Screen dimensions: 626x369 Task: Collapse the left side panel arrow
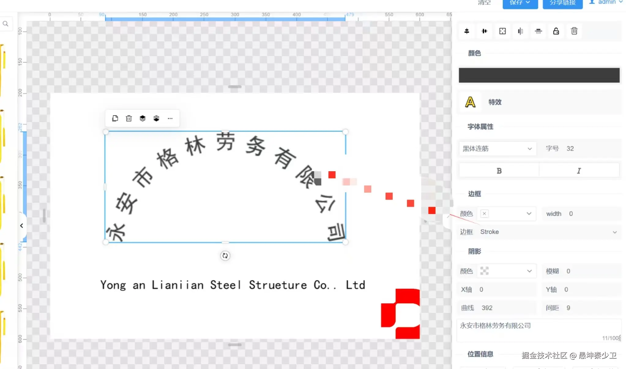click(21, 226)
